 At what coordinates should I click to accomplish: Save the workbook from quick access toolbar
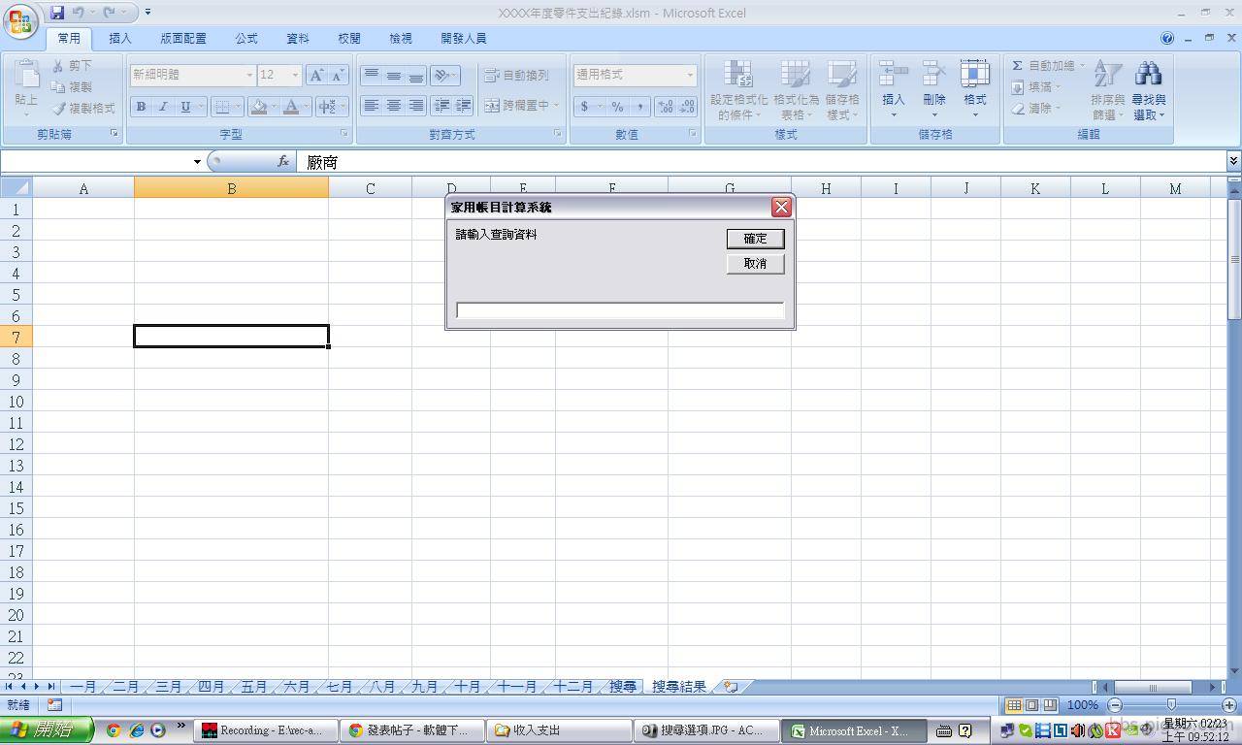(57, 13)
